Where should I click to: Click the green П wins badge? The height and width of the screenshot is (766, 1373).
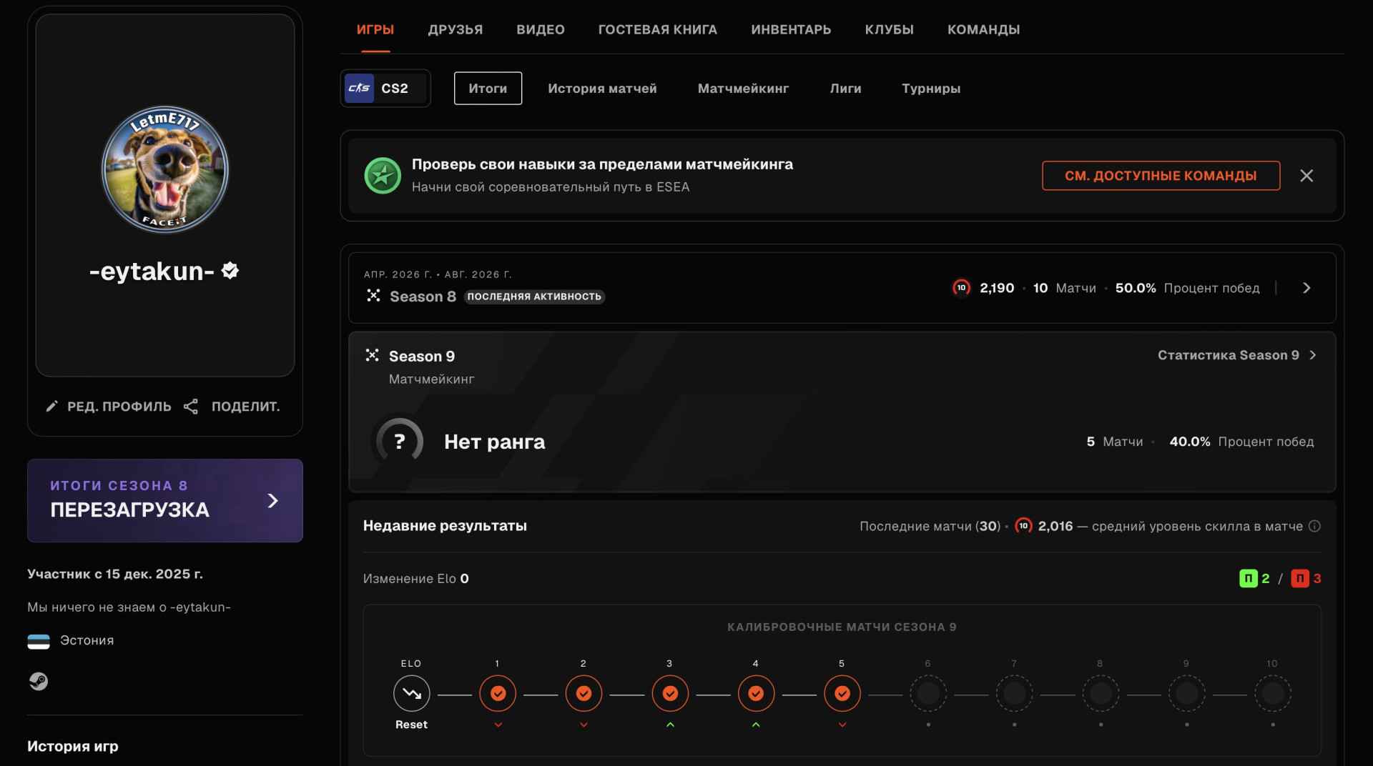tap(1248, 579)
